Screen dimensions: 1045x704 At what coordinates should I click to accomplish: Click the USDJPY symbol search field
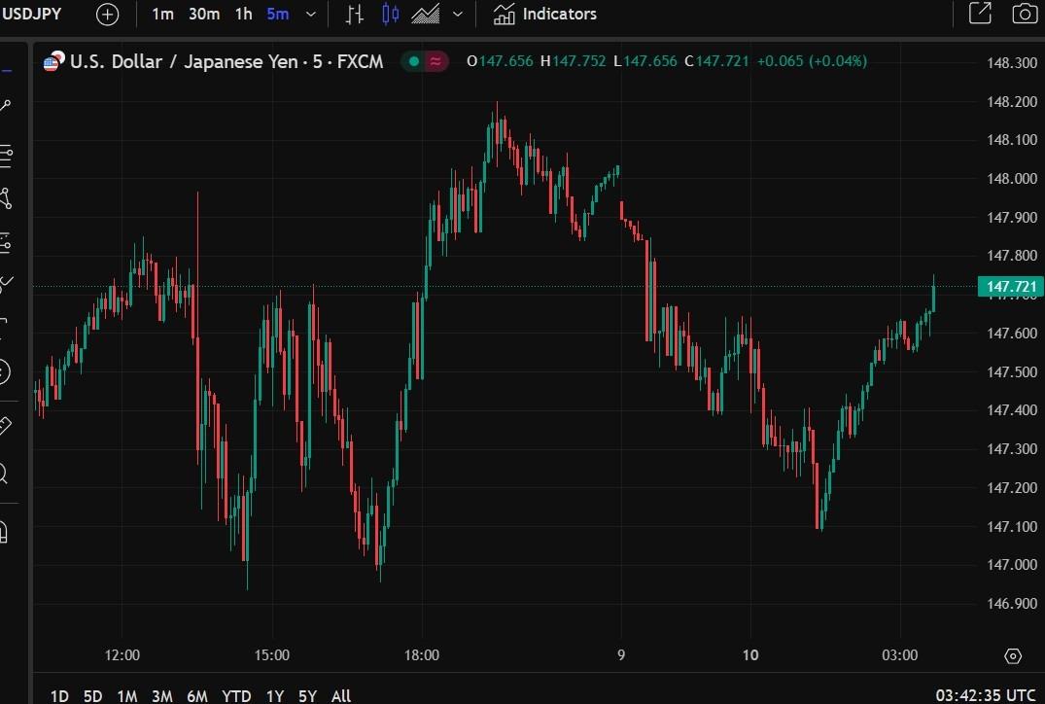click(32, 14)
